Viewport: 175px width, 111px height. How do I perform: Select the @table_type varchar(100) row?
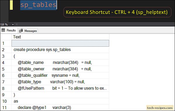60,82
